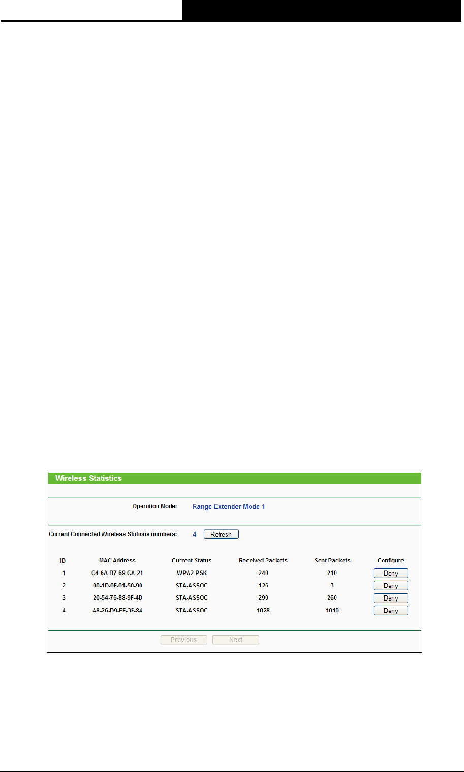Screen dimensions: 464x772
Task: Click the ID column header
Action: coord(63,560)
